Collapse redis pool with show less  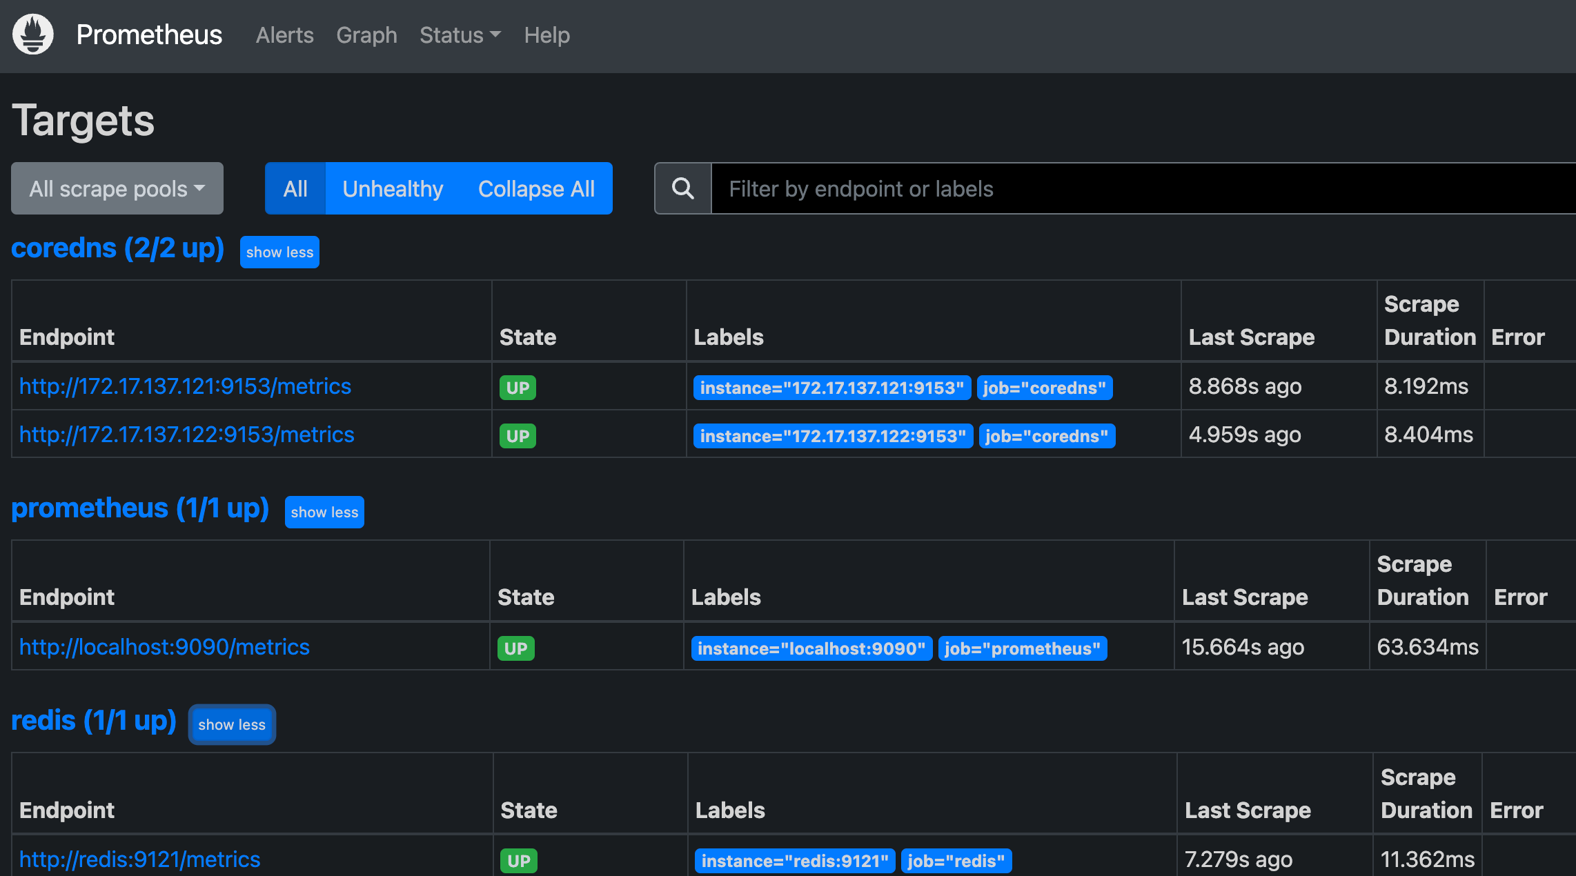click(232, 724)
